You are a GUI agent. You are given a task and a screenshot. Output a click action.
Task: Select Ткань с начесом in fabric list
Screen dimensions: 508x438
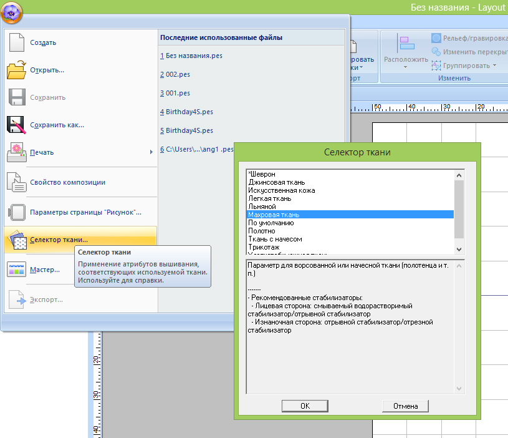click(x=350, y=239)
